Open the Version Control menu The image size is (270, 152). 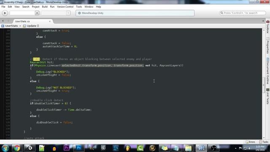[x=65, y=7]
